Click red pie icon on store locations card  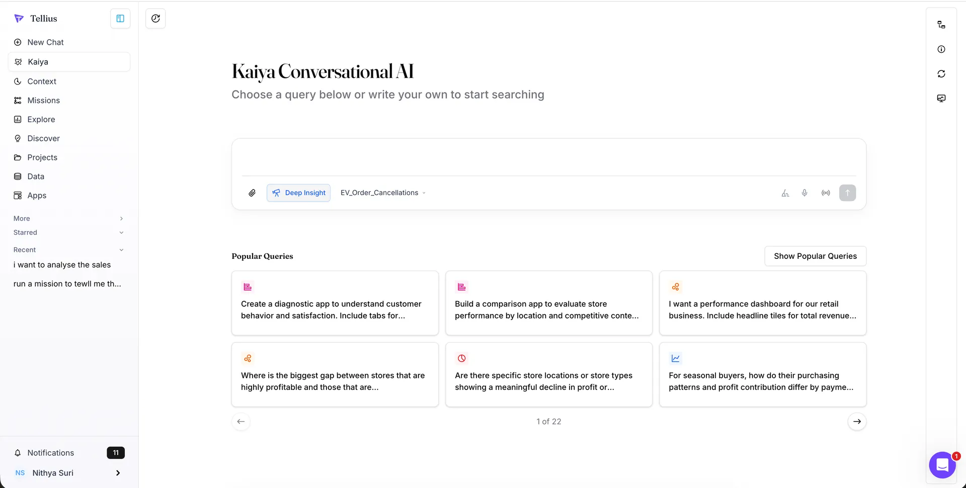coord(461,358)
